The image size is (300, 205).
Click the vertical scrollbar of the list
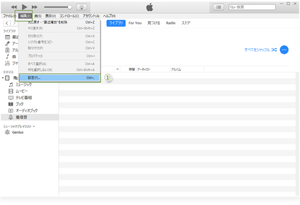[x=298, y=134]
